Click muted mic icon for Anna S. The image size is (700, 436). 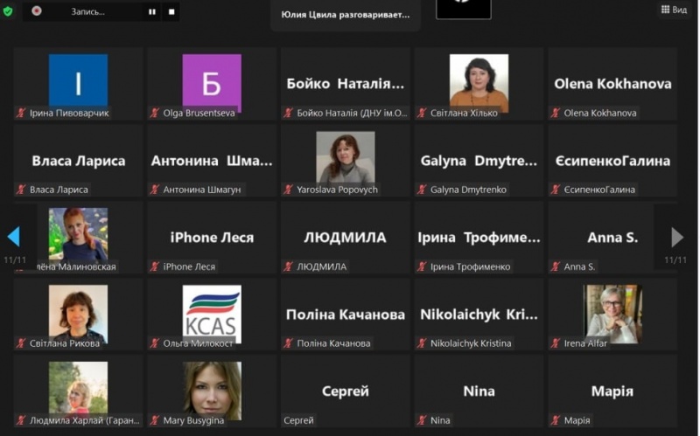tap(555, 266)
